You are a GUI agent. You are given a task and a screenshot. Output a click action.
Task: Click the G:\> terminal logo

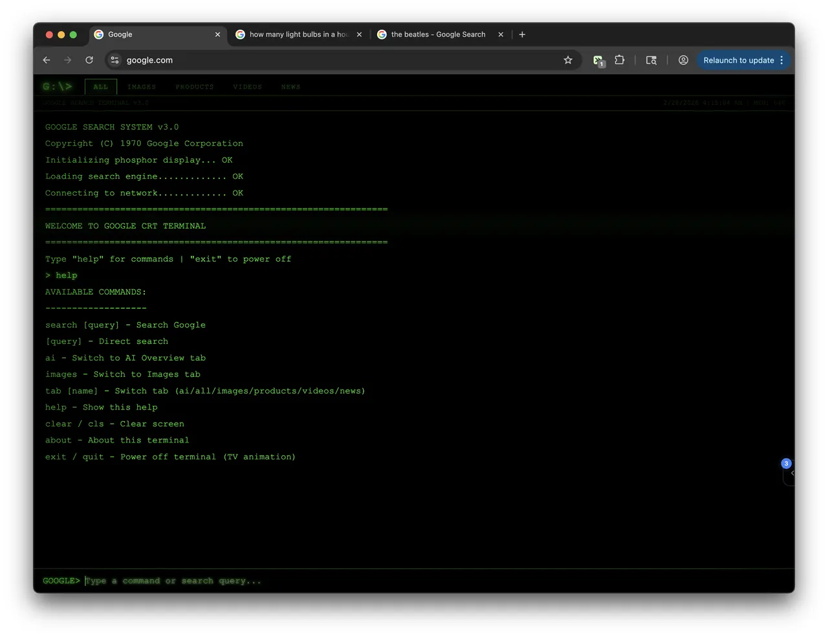pyautogui.click(x=58, y=87)
